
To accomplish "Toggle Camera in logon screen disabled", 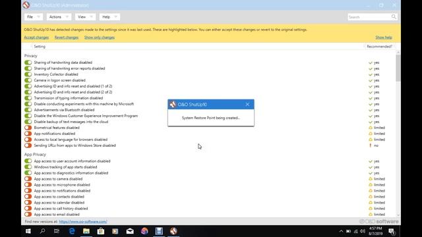I will coord(28,80).
